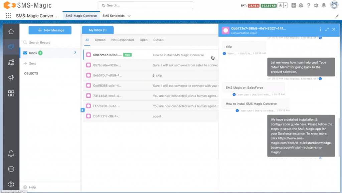Open the Sent folder
The height and width of the screenshot is (193, 342).
pyautogui.click(x=32, y=63)
